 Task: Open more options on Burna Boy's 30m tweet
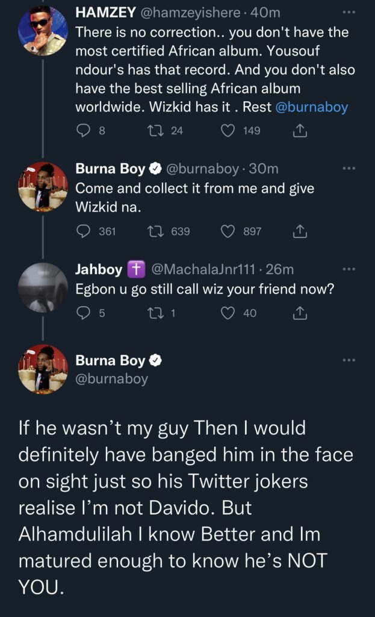(x=349, y=169)
